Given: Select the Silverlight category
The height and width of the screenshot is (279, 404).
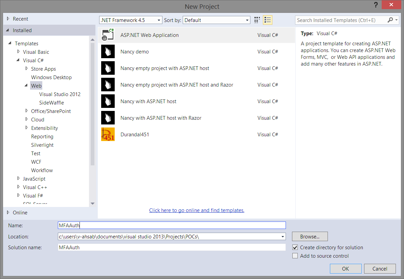Looking at the screenshot, I should (x=42, y=145).
